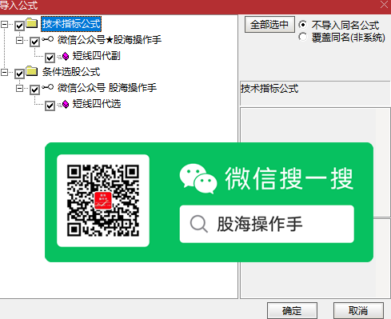This screenshot has height=319, width=391.
Task: Collapse the 技术指标公式 tree node
Action: (4, 25)
